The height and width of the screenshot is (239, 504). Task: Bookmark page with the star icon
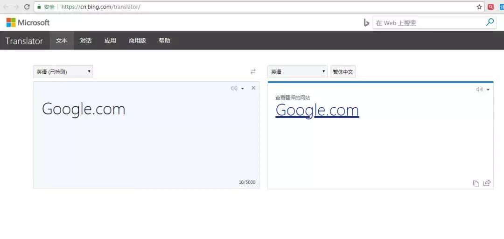(x=479, y=7)
